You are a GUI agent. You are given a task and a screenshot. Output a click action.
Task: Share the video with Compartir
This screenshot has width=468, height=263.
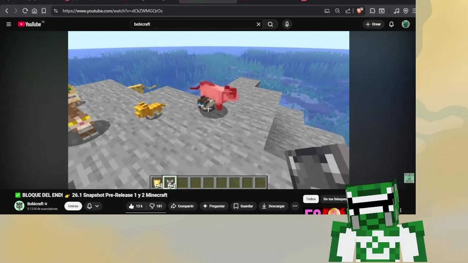tap(182, 206)
